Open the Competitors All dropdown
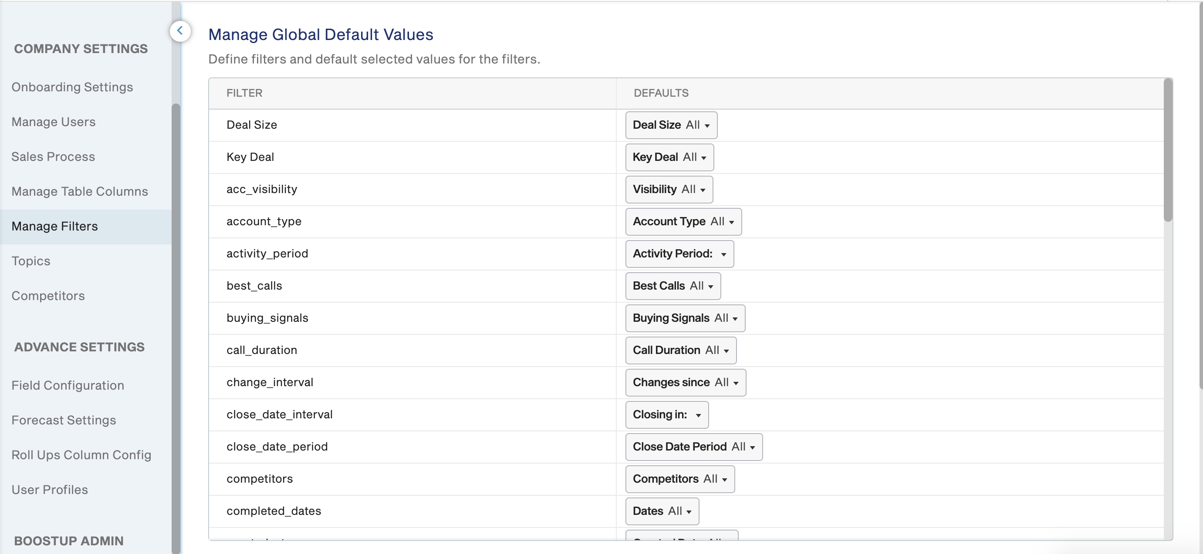 tap(680, 479)
